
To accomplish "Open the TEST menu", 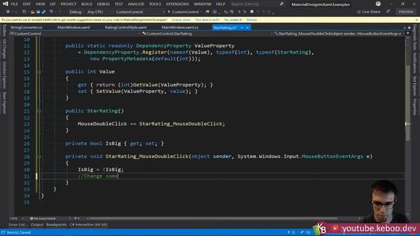I will coord(119,4).
